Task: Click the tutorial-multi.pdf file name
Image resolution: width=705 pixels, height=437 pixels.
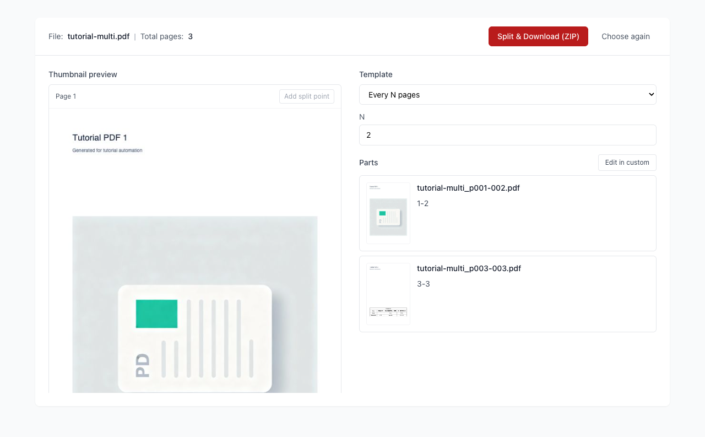Action: pyautogui.click(x=99, y=36)
